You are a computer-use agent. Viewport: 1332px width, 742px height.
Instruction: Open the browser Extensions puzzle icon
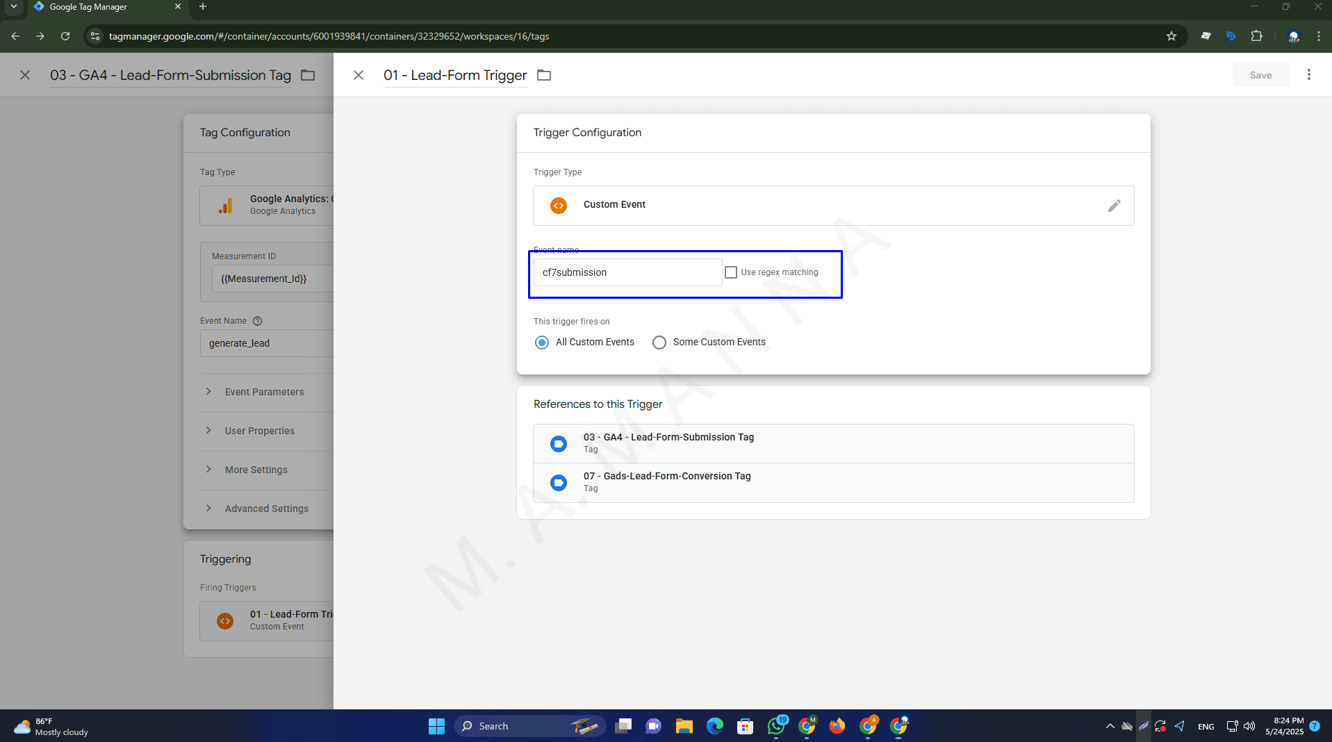tap(1256, 36)
